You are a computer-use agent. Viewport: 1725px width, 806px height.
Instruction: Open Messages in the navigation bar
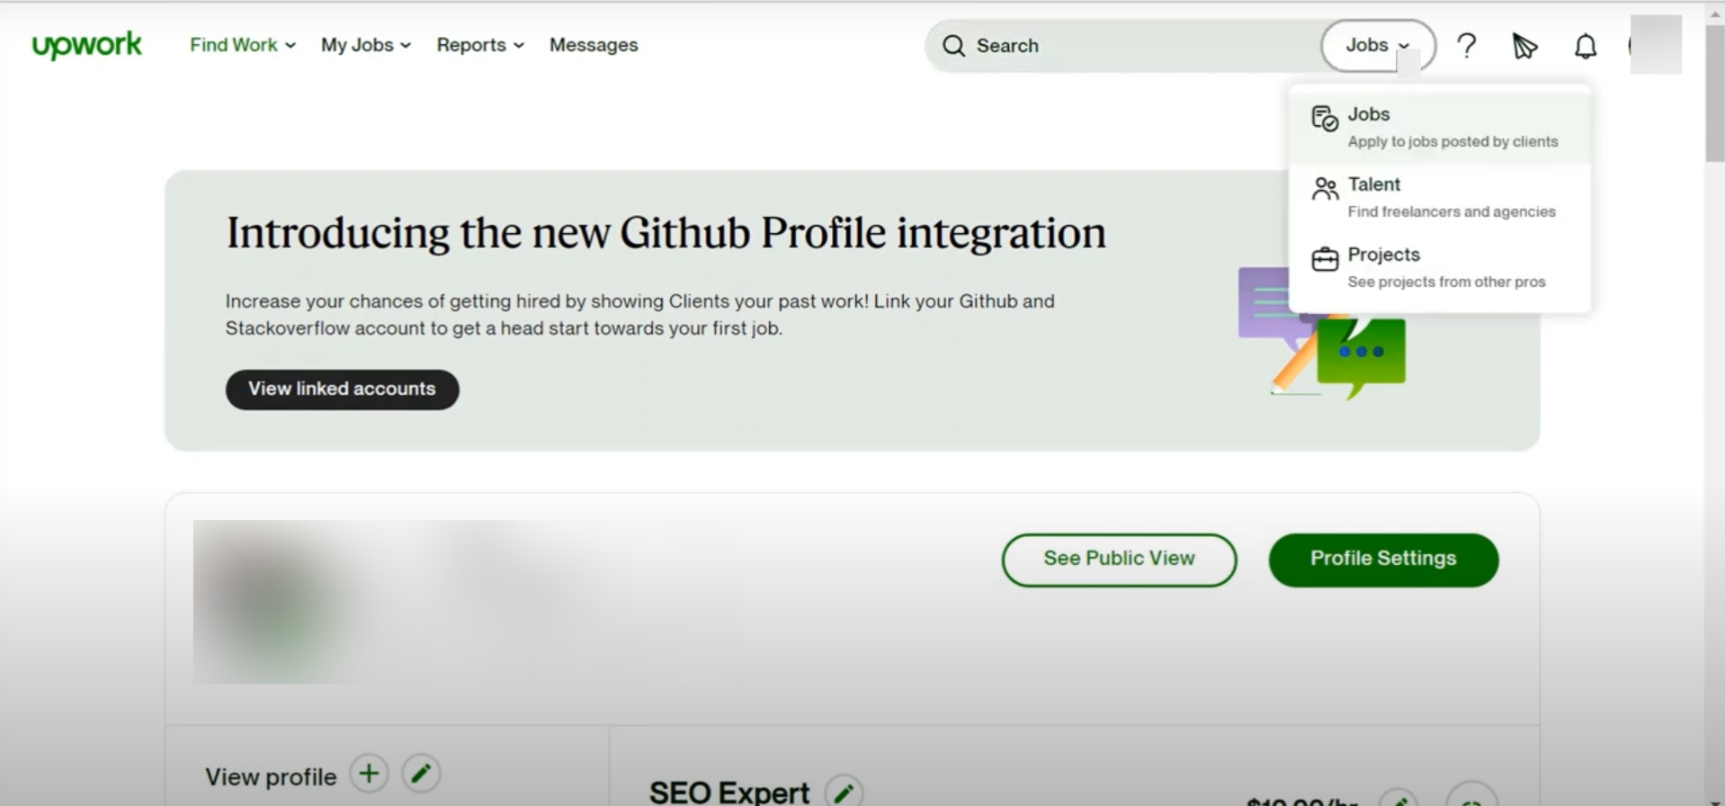[594, 45]
